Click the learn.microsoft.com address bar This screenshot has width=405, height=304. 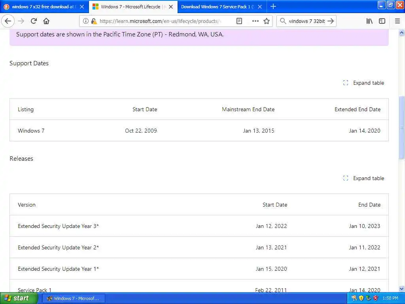tap(160, 21)
